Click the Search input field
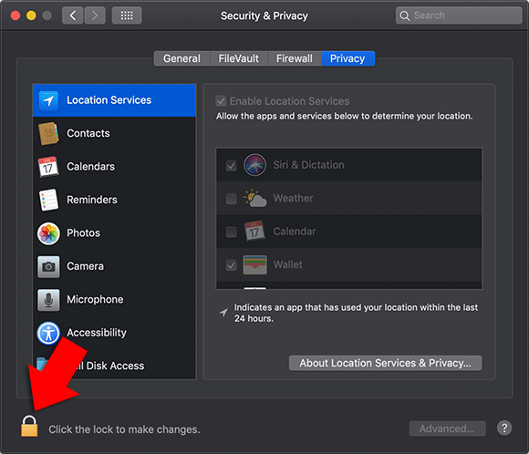 pyautogui.click(x=459, y=15)
